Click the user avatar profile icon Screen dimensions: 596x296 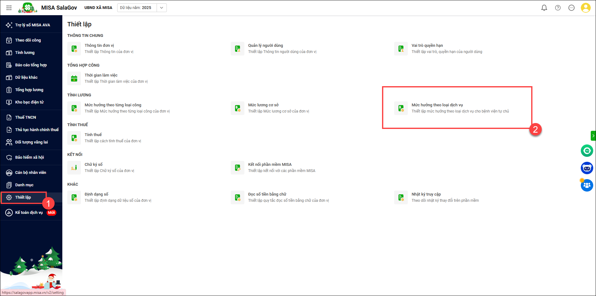pyautogui.click(x=585, y=8)
